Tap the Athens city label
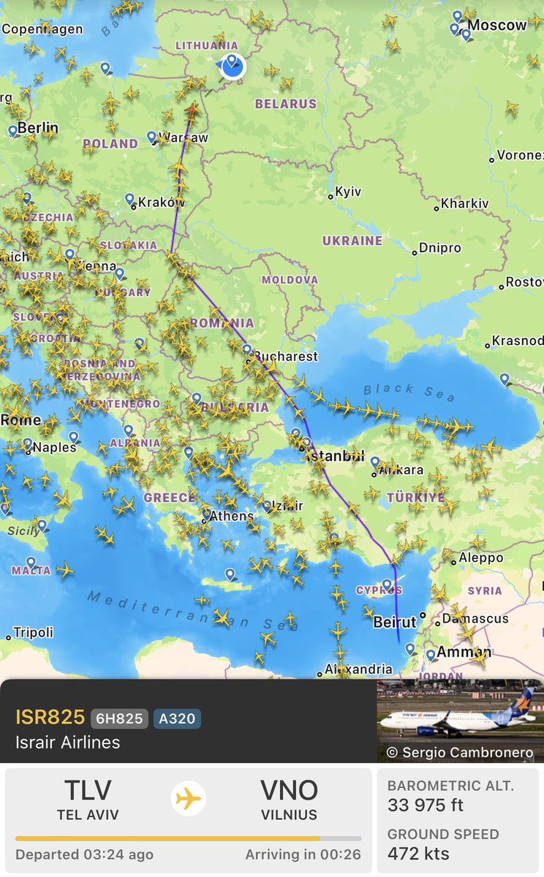The width and height of the screenshot is (544, 877). (x=232, y=516)
